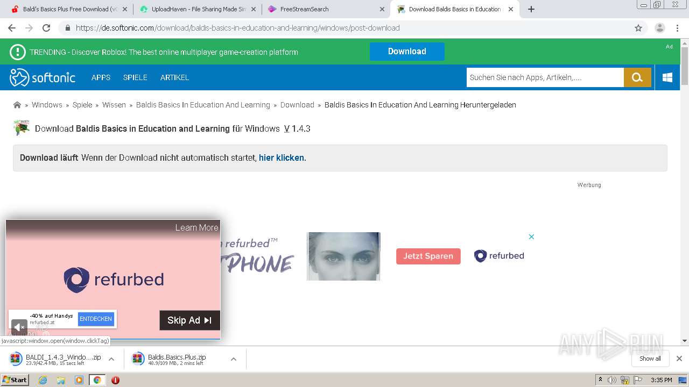The image size is (689, 387).
Task: Click the browser forward arrow
Action: tap(29, 28)
